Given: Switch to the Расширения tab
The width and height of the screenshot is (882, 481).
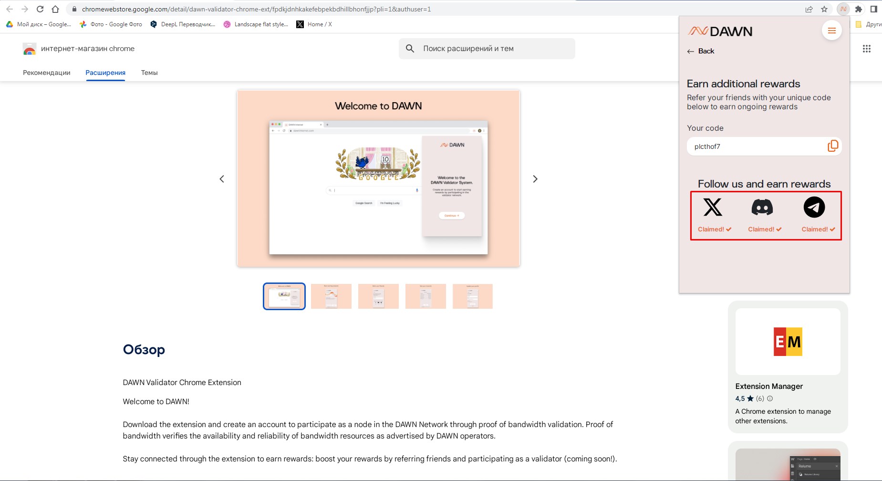Looking at the screenshot, I should pos(105,73).
